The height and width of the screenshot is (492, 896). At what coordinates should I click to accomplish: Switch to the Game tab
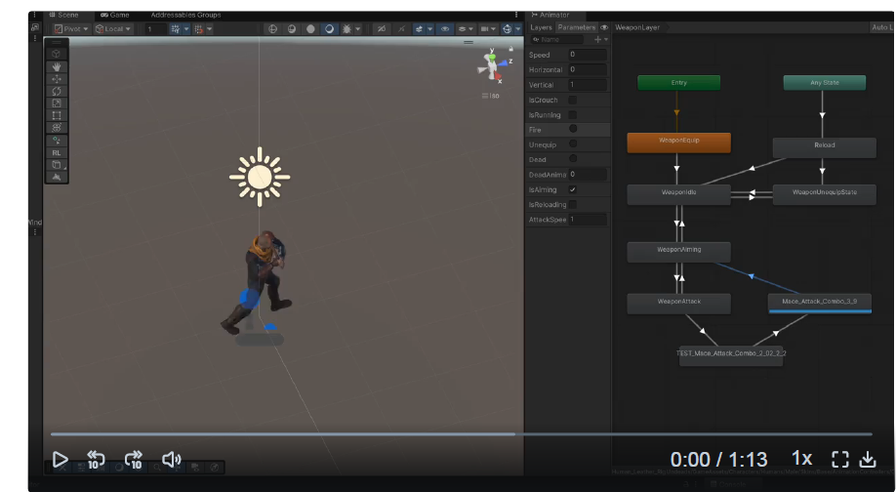coord(114,16)
